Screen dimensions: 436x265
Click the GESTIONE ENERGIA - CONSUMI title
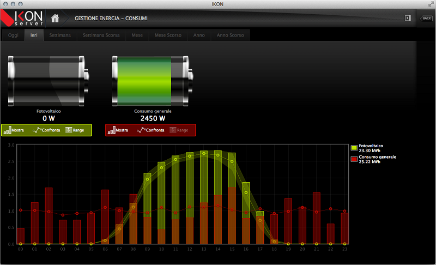pyautogui.click(x=111, y=19)
